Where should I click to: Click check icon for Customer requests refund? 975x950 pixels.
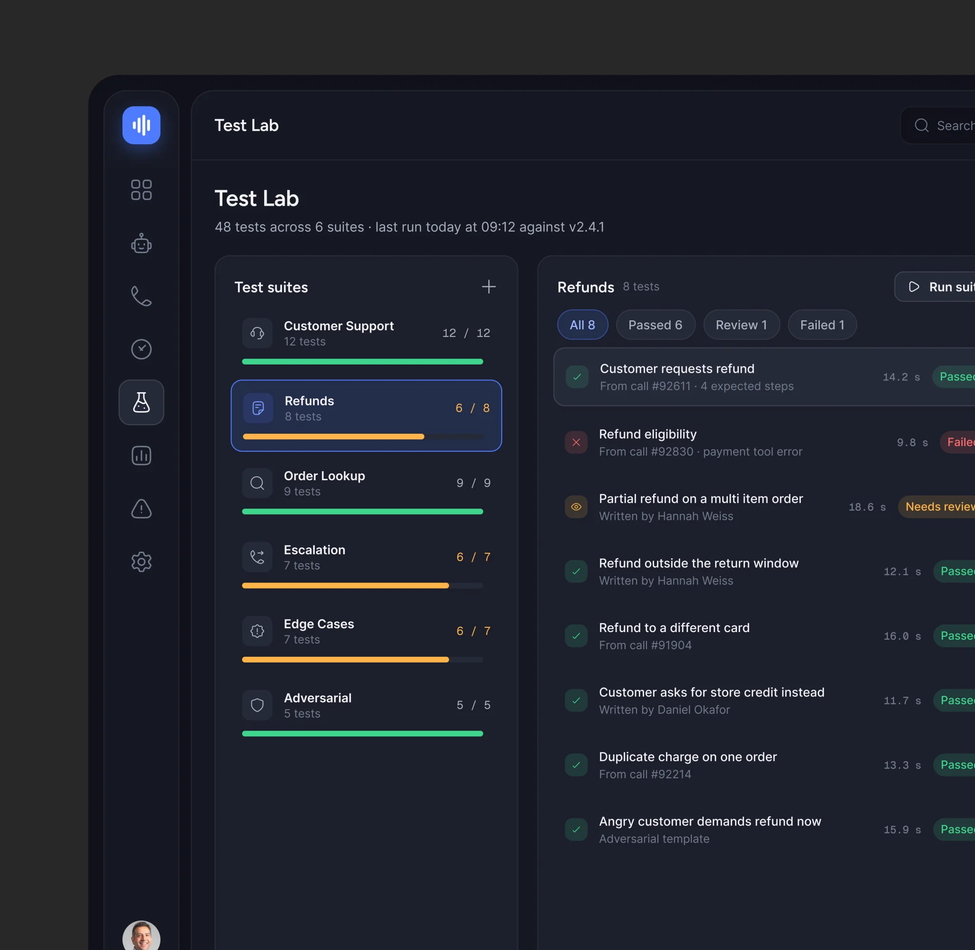pos(577,376)
